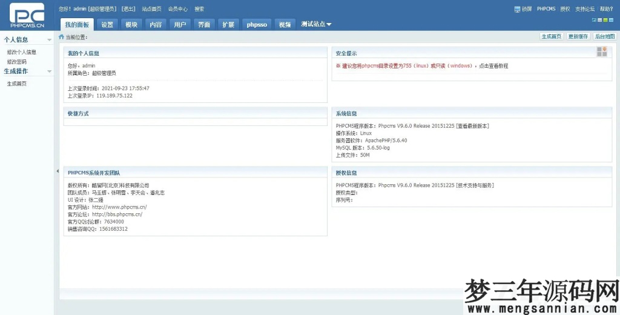
Task: Click the 上传文件: 50M text
Action: click(353, 155)
